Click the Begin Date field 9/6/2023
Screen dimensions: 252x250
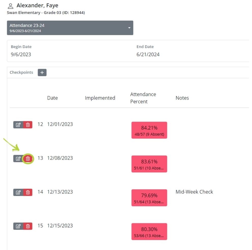coord(21,54)
